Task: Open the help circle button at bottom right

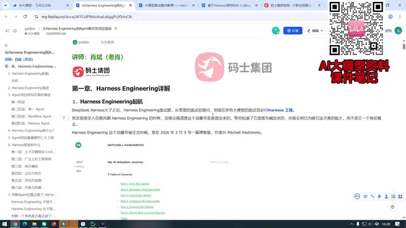Action: coord(393,207)
